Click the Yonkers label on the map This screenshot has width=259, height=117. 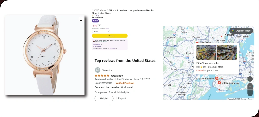(x=230, y=35)
